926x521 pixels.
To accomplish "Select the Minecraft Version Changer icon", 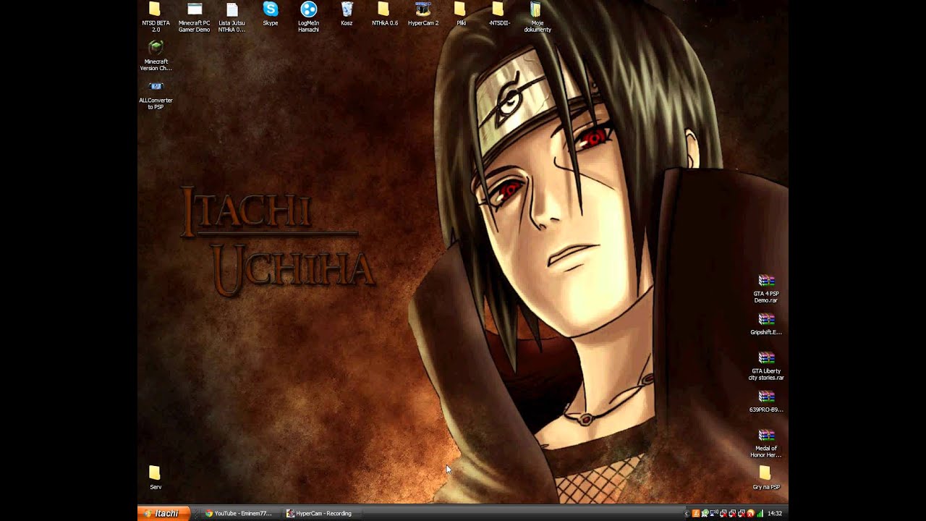I will click(156, 56).
